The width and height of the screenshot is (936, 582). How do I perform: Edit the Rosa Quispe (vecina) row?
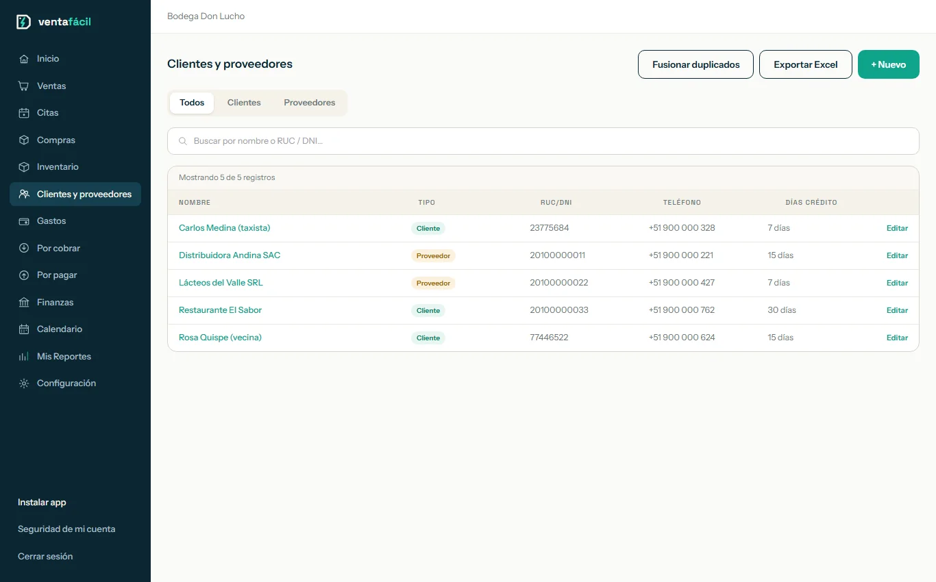tap(897, 338)
